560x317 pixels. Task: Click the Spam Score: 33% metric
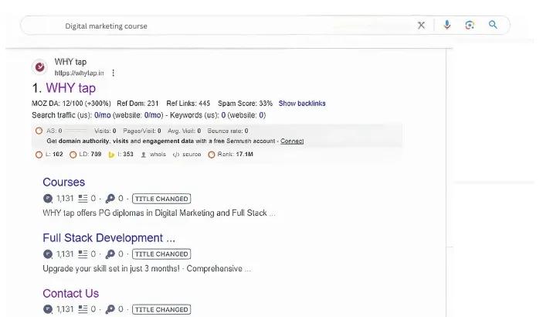[245, 104]
